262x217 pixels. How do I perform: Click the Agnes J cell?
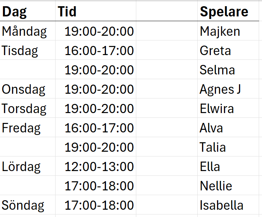click(220, 89)
